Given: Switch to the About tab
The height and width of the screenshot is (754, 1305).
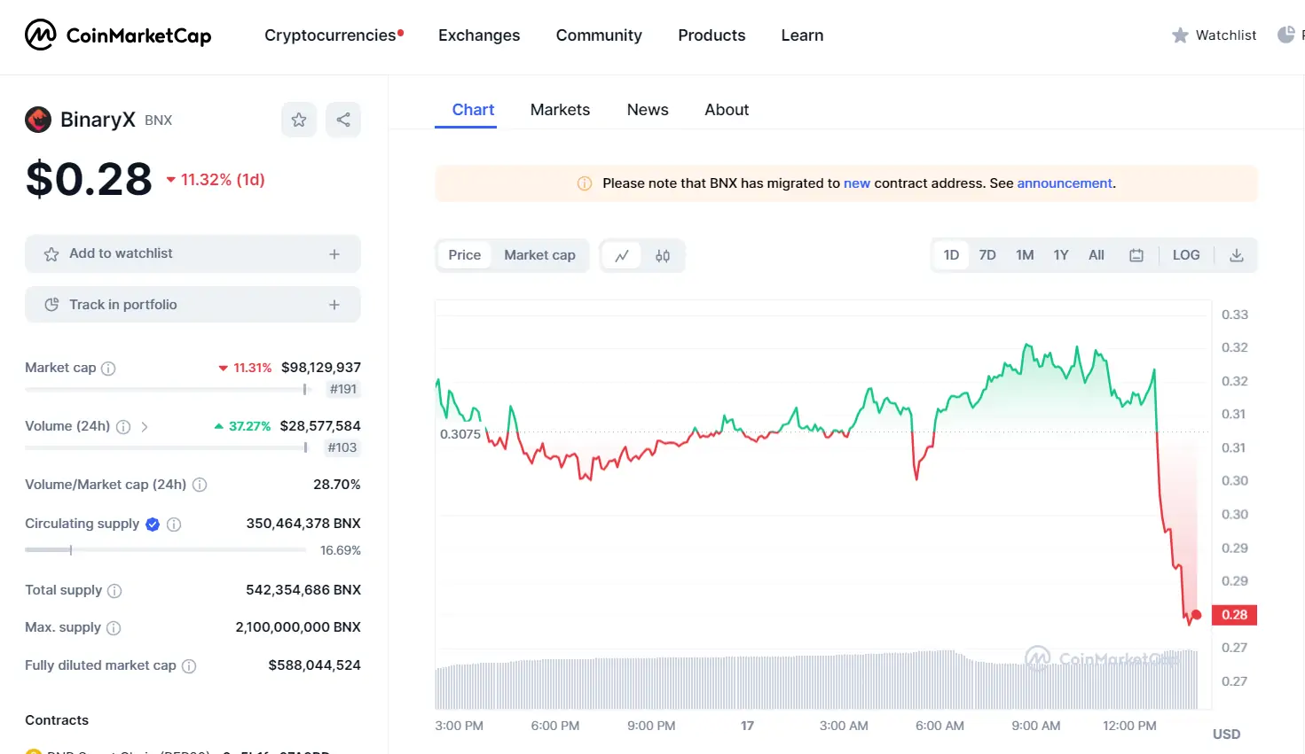Looking at the screenshot, I should pyautogui.click(x=727, y=110).
